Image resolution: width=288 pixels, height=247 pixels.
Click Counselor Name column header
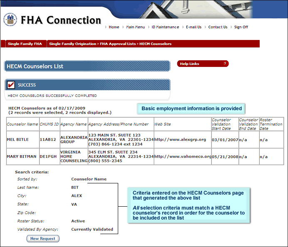[22, 124]
